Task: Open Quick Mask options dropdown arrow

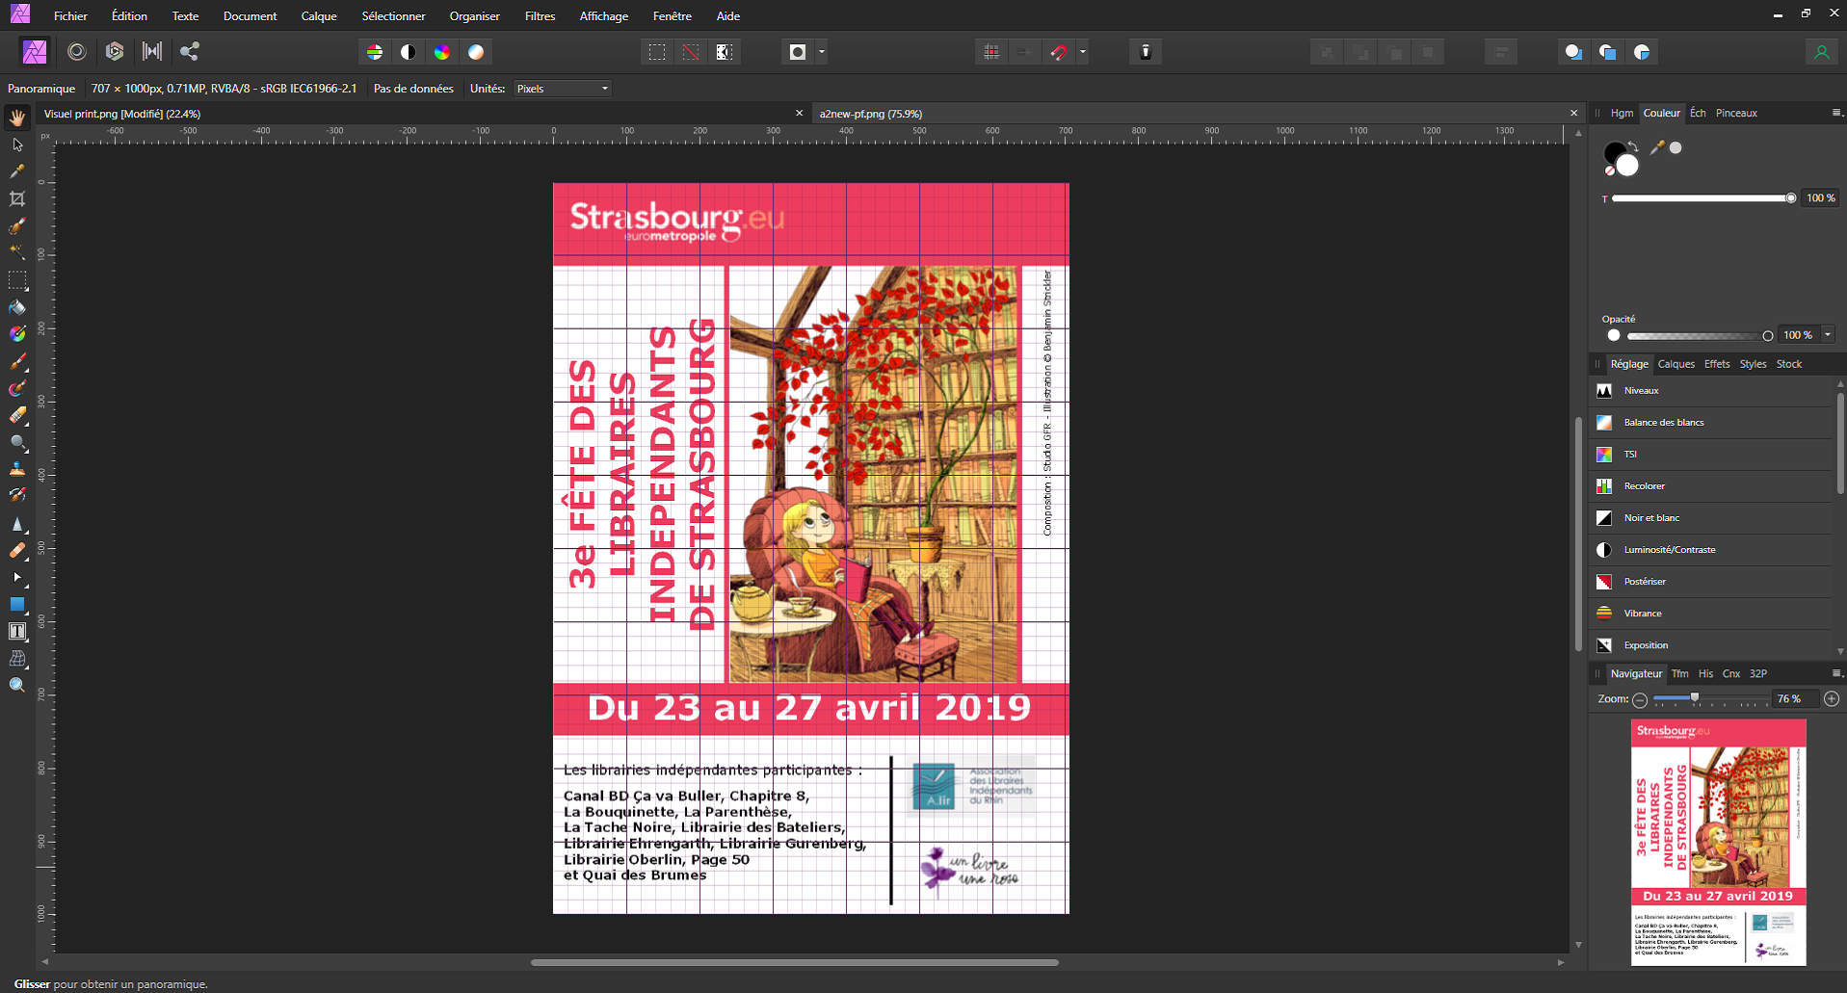Action: [x=822, y=52]
